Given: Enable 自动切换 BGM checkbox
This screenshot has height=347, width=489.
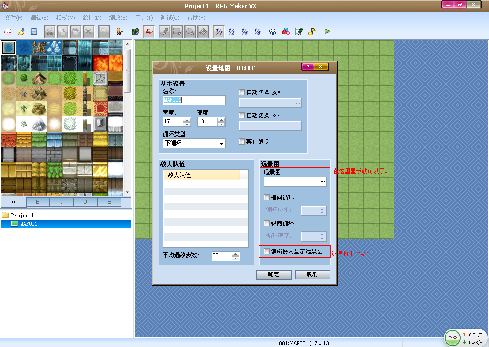Looking at the screenshot, I should tap(242, 92).
